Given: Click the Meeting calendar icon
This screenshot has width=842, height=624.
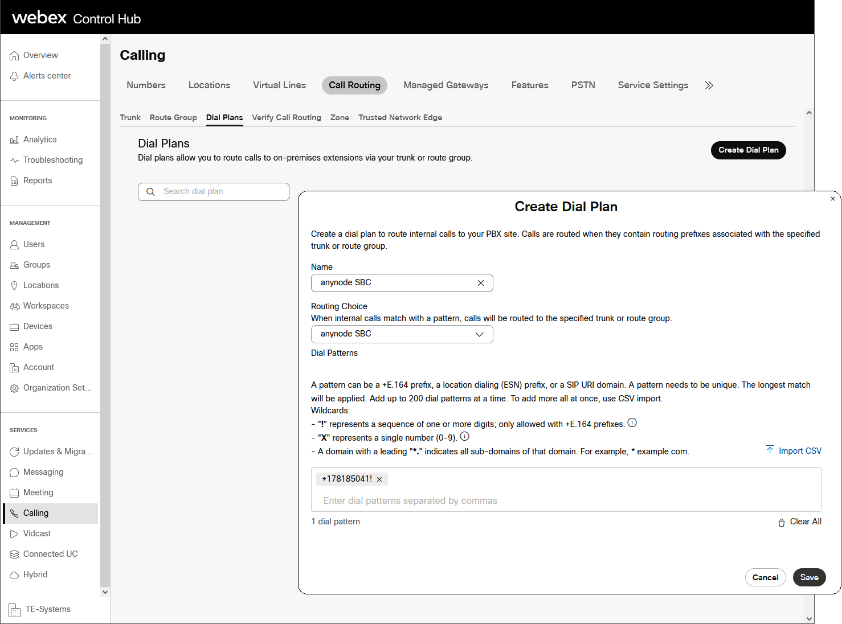Looking at the screenshot, I should coord(14,493).
